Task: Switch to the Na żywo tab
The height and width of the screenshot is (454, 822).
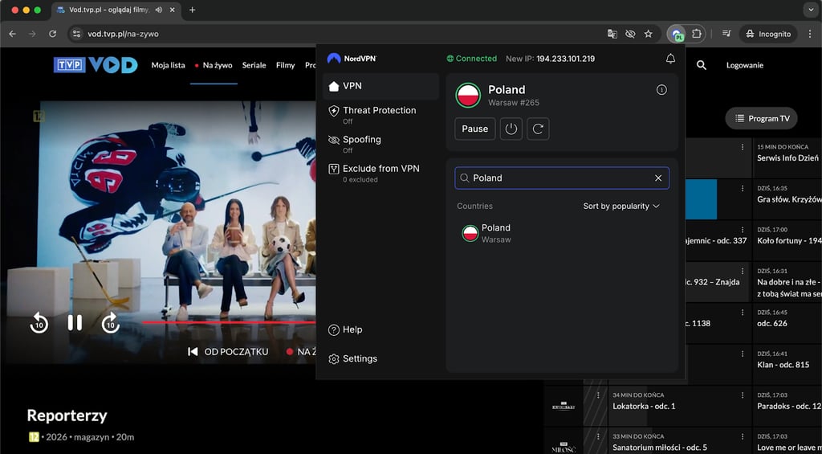Action: 214,66
